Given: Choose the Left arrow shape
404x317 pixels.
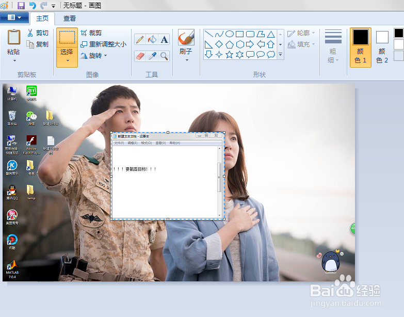Looking at the screenshot, I should (261, 44).
